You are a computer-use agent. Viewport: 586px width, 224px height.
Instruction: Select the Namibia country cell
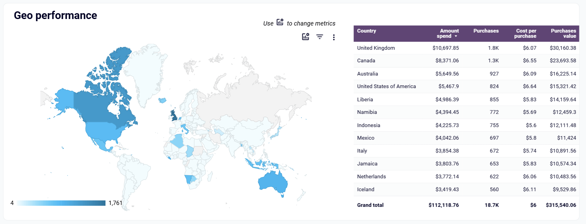pos(367,112)
